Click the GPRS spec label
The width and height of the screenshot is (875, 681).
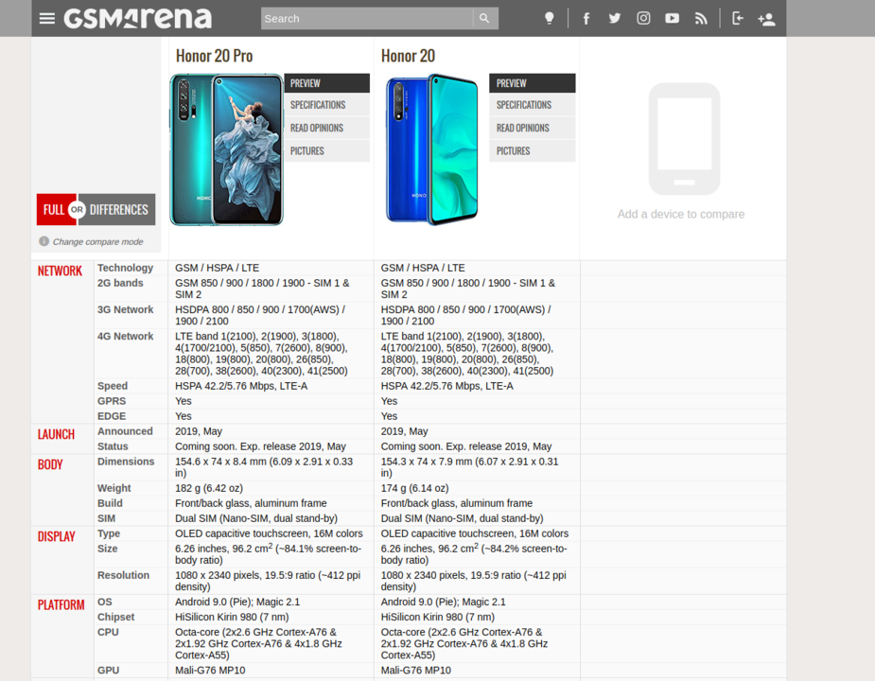(x=112, y=401)
